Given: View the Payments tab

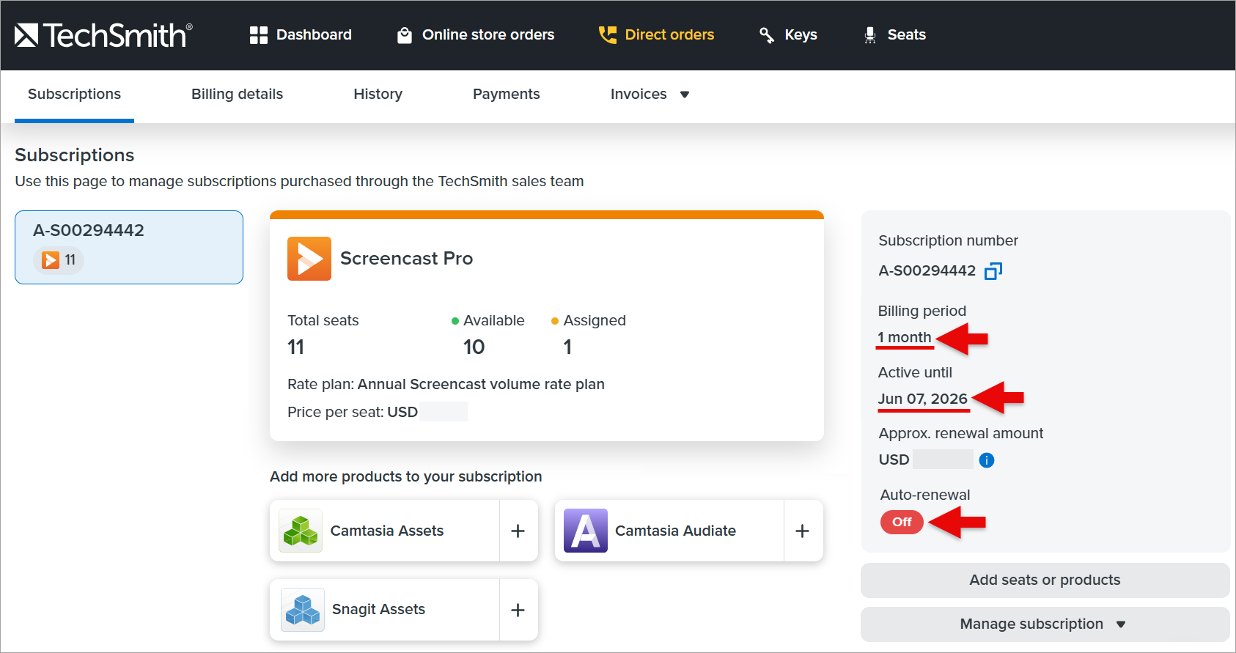Looking at the screenshot, I should [x=507, y=94].
